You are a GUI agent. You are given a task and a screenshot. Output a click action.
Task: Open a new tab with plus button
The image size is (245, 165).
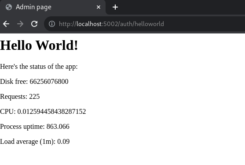tap(115, 7)
